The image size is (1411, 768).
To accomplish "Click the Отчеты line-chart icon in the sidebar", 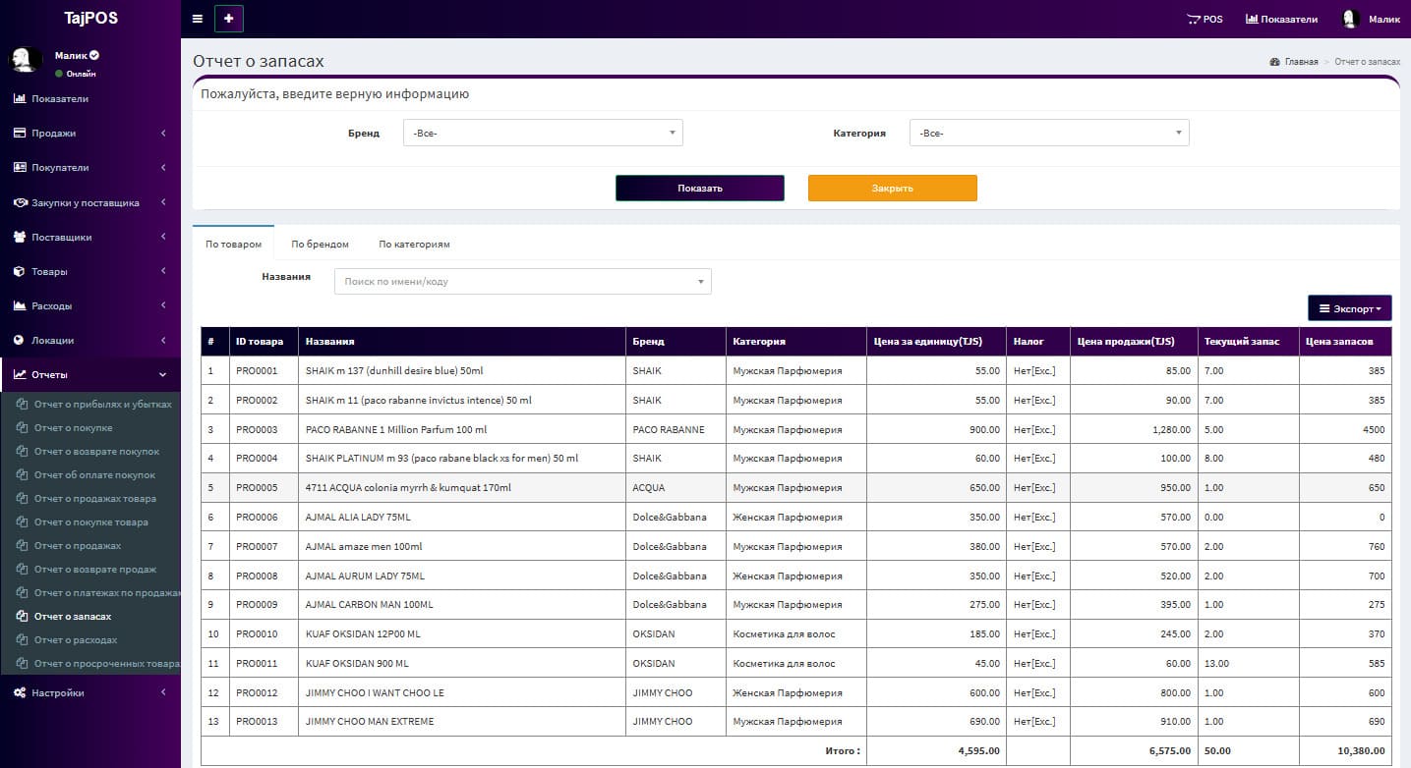I will [20, 374].
